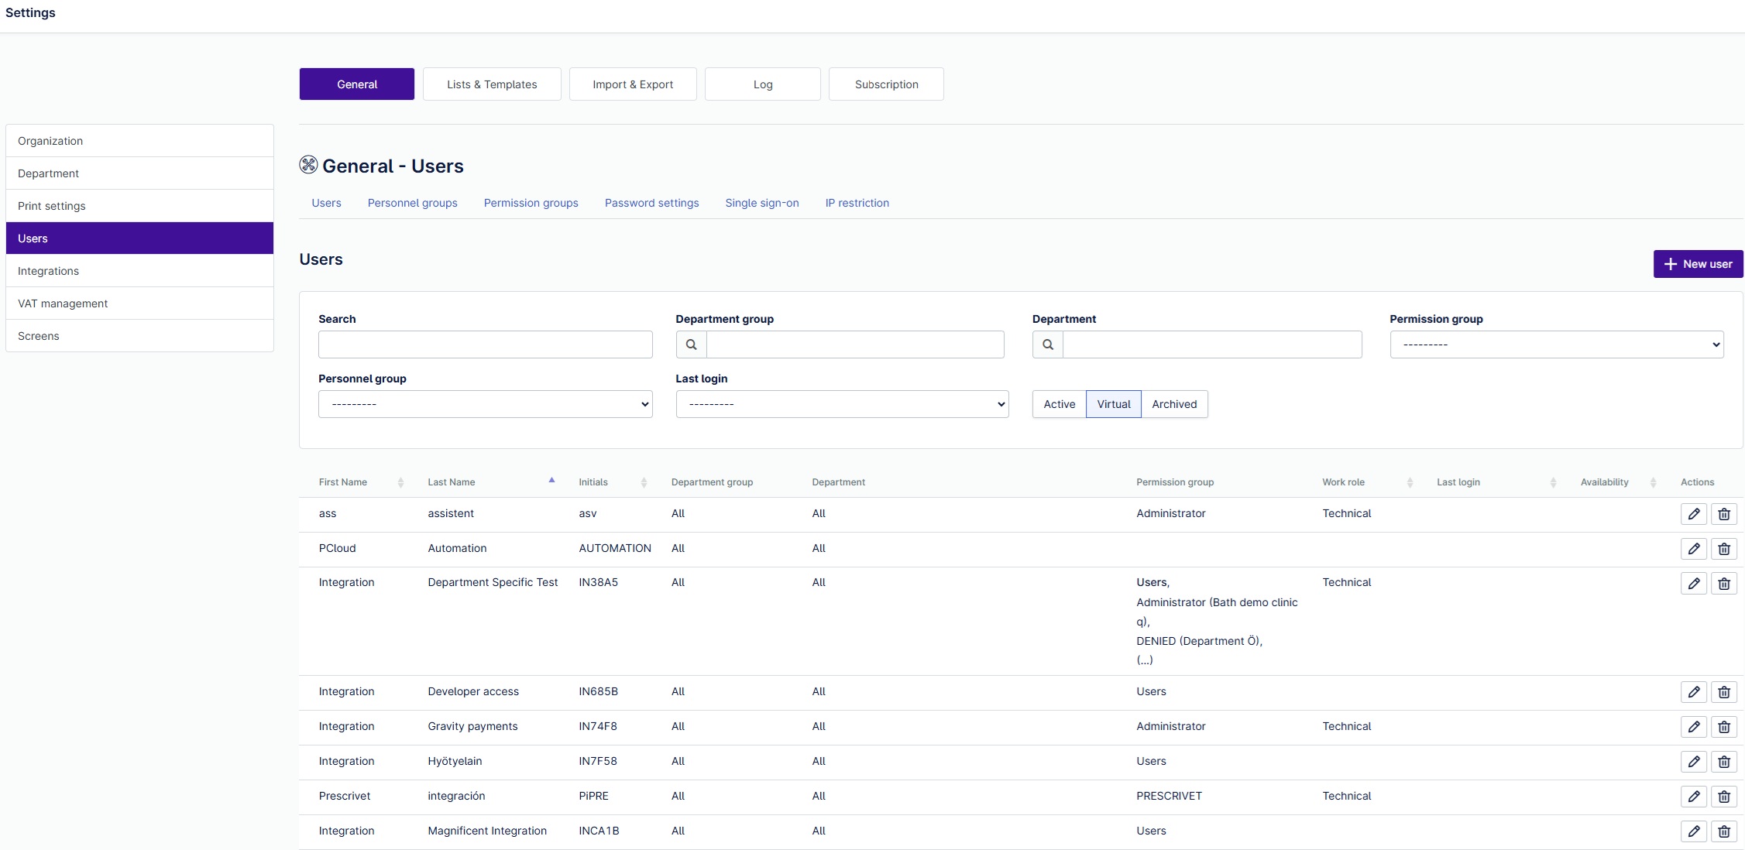Edit the Gravity payments user
This screenshot has width=1745, height=850.
pos(1694,727)
